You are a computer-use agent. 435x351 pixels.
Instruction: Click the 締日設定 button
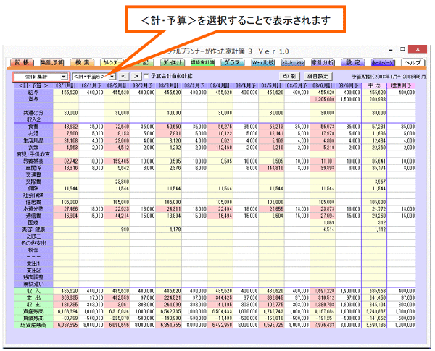coord(318,76)
